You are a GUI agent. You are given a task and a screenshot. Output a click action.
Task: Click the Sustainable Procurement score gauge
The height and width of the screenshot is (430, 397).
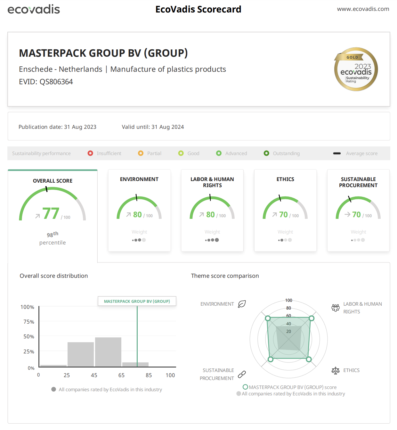coord(358,208)
